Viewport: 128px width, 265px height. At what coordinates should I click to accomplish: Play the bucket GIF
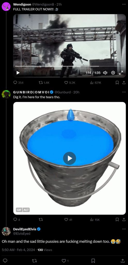pos(69,158)
